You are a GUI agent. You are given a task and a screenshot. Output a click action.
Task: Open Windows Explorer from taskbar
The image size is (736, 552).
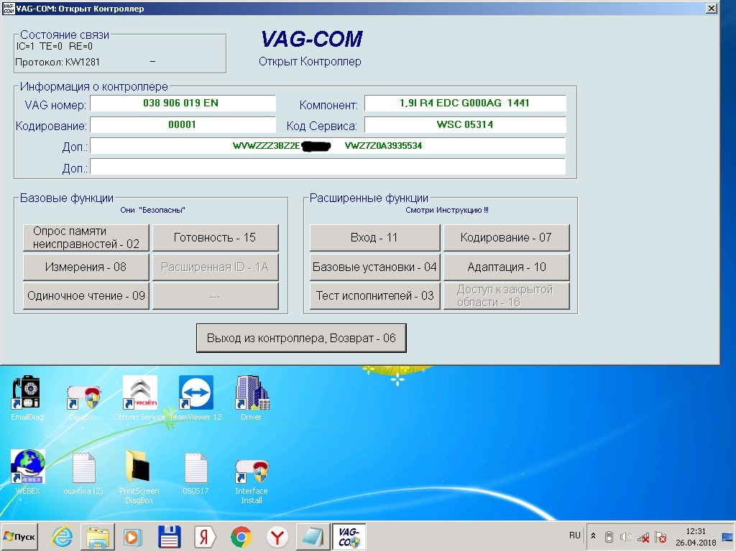[x=98, y=537]
